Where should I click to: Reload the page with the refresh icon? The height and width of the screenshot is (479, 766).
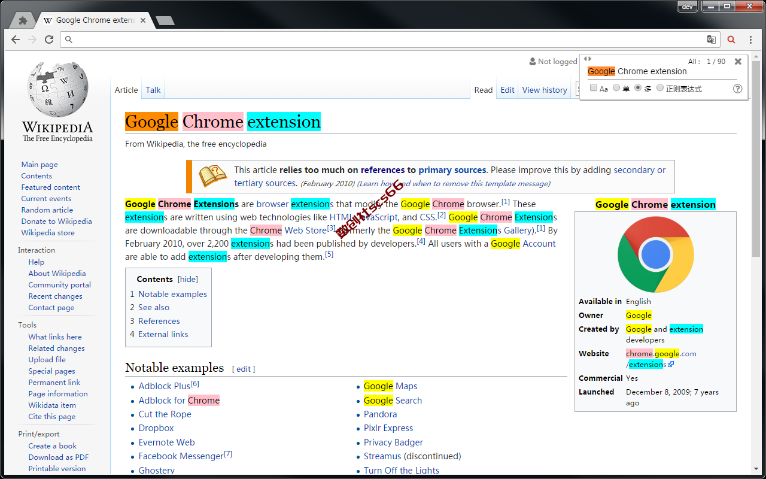pos(49,40)
